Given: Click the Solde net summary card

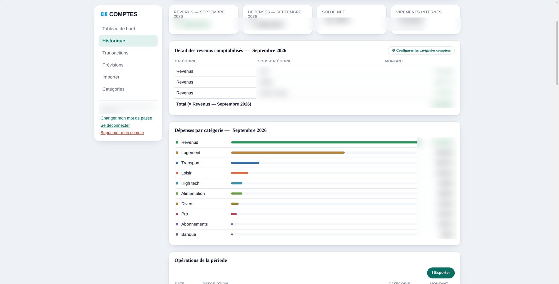Looking at the screenshot, I should [352, 20].
